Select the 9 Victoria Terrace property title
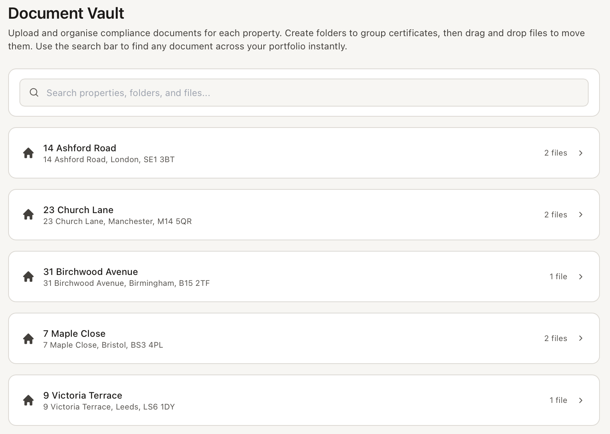The image size is (610, 434). click(x=83, y=395)
